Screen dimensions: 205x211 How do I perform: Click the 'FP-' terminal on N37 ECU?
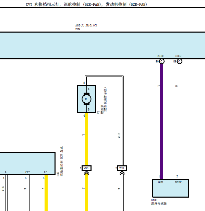(28, 172)
